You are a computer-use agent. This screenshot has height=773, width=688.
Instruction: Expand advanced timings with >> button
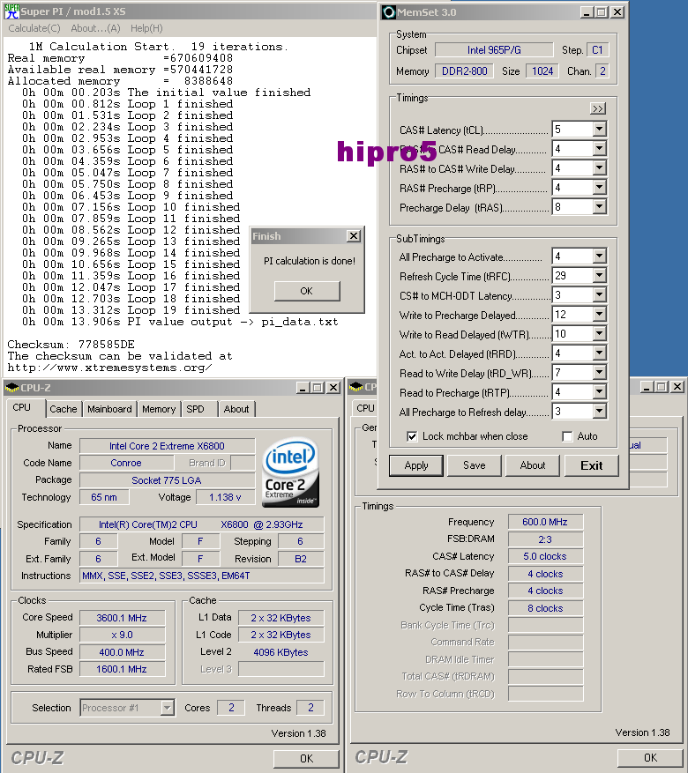(x=598, y=108)
